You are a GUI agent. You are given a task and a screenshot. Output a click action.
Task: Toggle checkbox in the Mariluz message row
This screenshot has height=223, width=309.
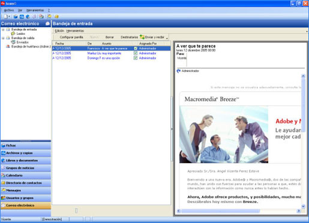136,53
